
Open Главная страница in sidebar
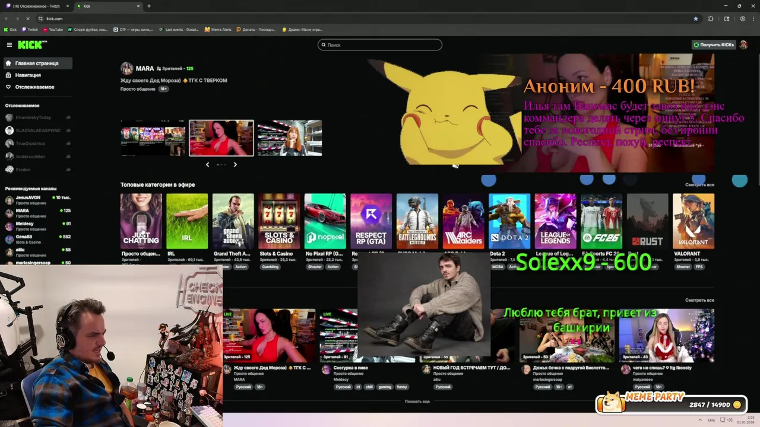coord(37,63)
